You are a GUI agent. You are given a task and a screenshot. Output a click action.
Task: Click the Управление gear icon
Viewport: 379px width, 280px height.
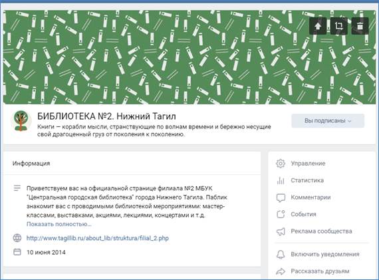click(281, 164)
